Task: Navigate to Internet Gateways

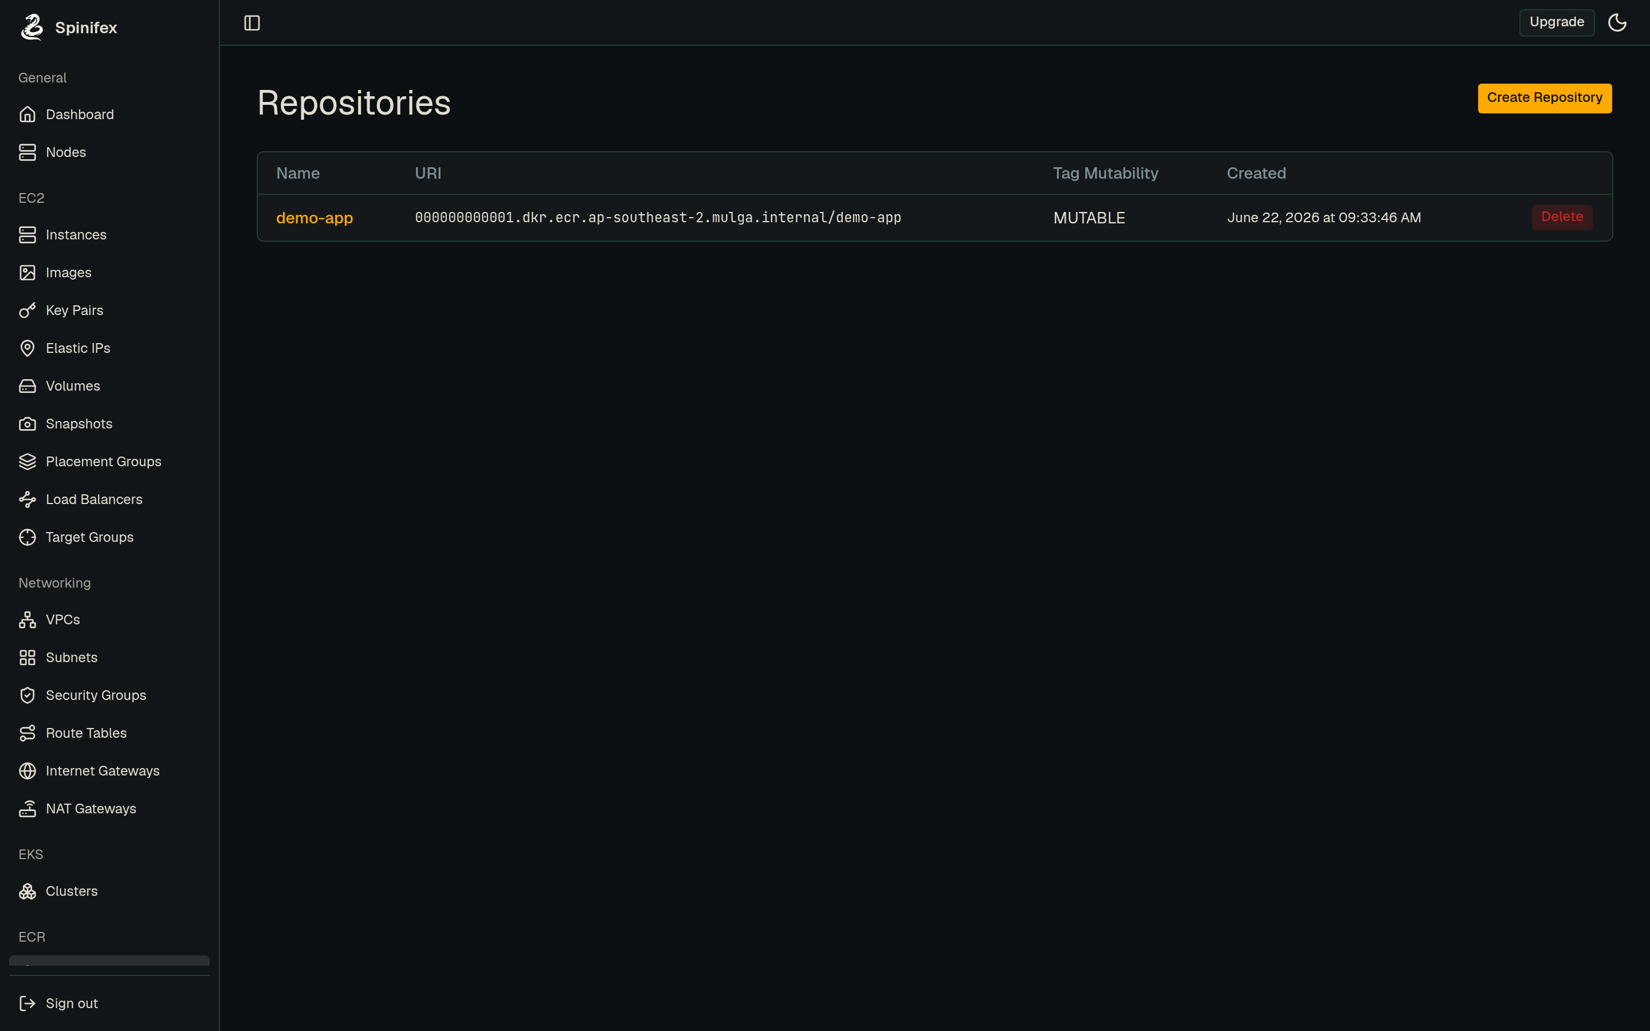Action: [109, 771]
